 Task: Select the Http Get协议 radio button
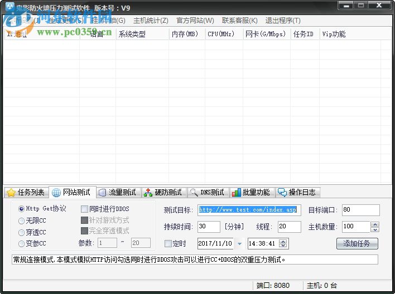(x=21, y=209)
